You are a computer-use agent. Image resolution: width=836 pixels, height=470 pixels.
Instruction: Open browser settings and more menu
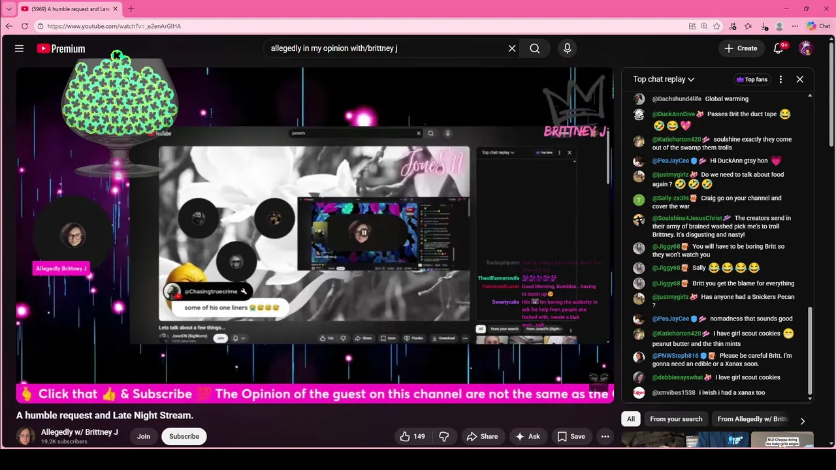(795, 26)
